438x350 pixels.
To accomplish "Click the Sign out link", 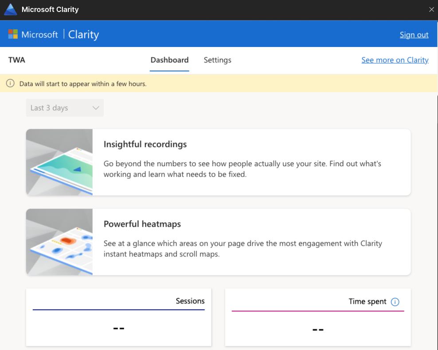I will pyautogui.click(x=414, y=35).
